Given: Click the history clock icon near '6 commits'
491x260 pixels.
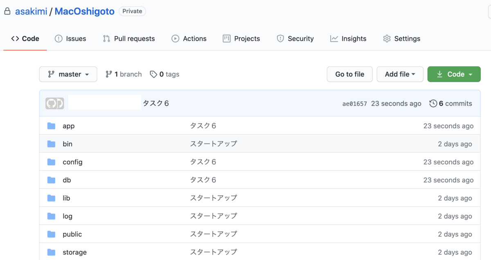Looking at the screenshot, I should pyautogui.click(x=433, y=103).
